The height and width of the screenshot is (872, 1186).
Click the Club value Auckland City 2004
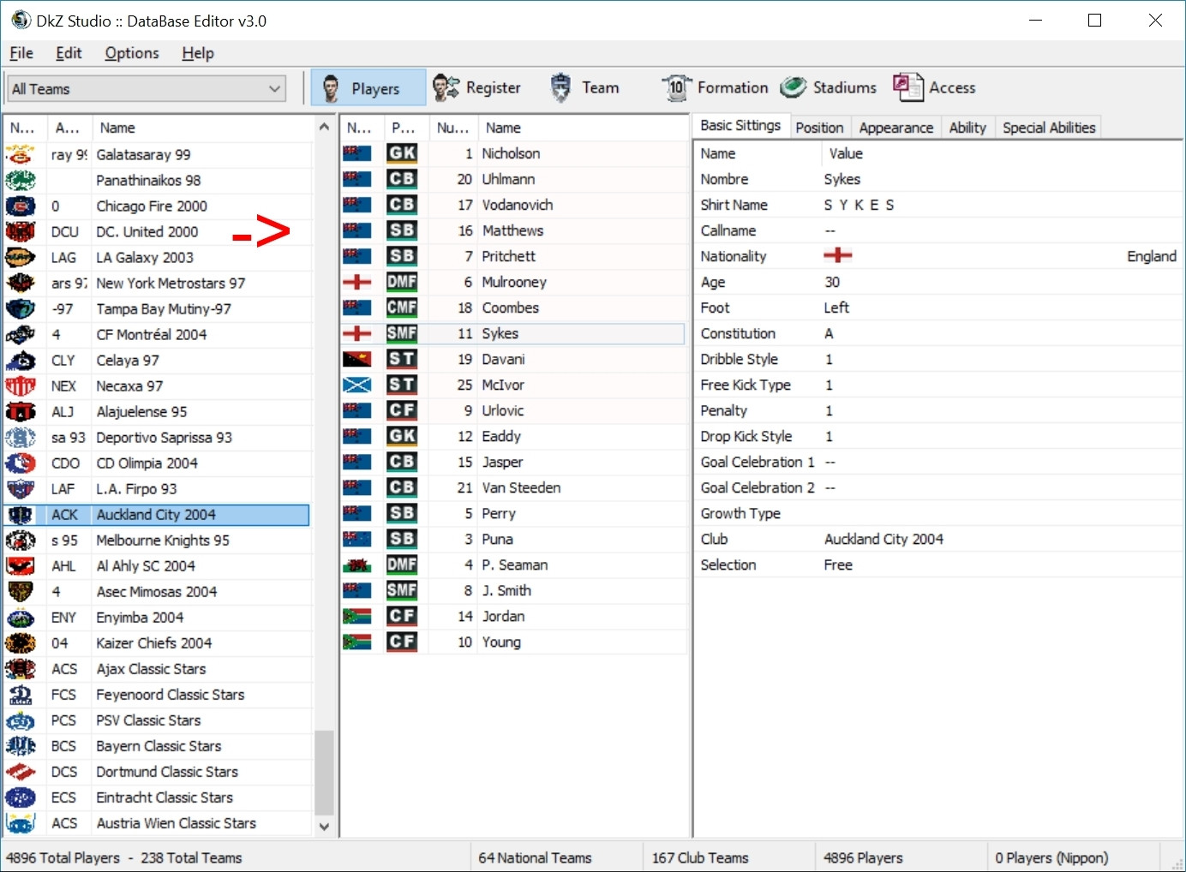pos(884,539)
